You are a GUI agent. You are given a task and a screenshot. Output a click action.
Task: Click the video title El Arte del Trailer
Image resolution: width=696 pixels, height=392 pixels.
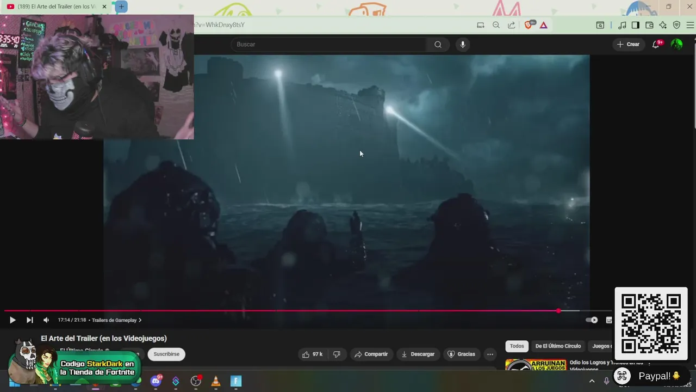104,338
